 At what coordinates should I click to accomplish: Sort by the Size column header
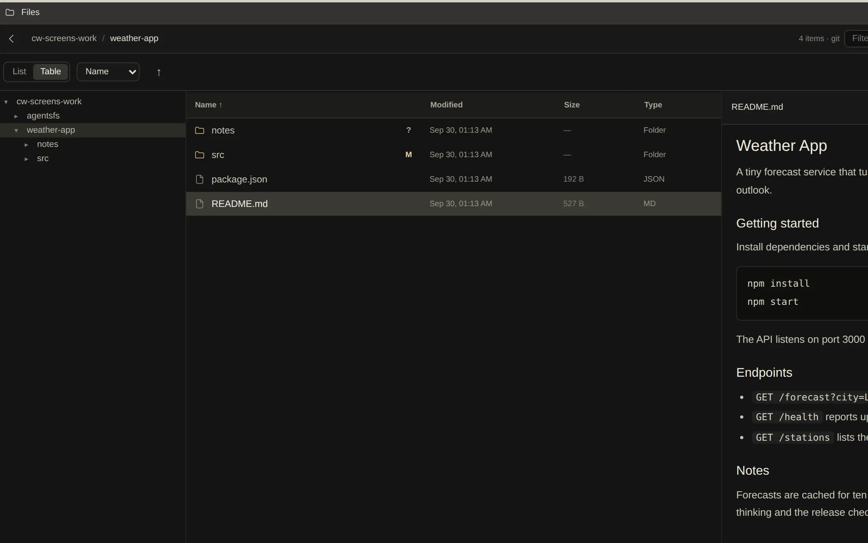coord(572,105)
